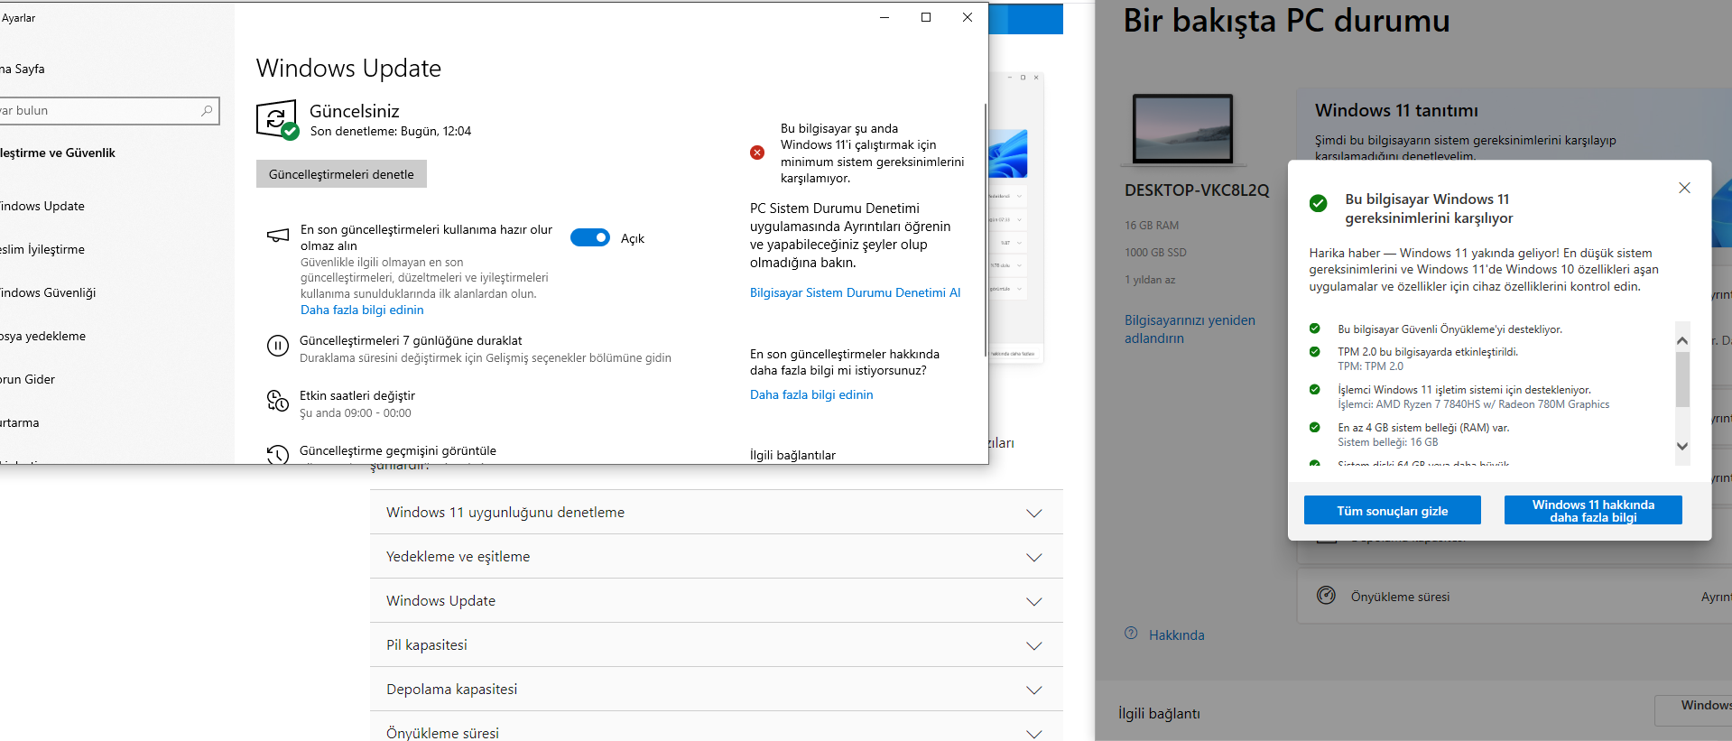Screen dimensions: 1732x741
Task: Click the "Windows 11 hakkında daha fazla bilgi" button
Action: point(1593,510)
